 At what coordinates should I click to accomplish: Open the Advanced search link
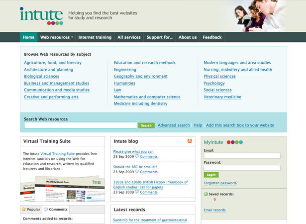[x=174, y=125]
